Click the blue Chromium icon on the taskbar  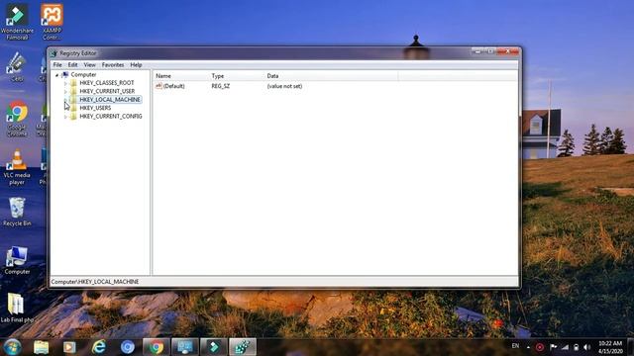click(128, 347)
